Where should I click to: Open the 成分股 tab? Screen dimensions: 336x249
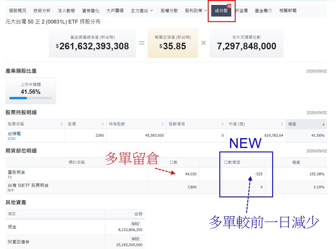221,11
